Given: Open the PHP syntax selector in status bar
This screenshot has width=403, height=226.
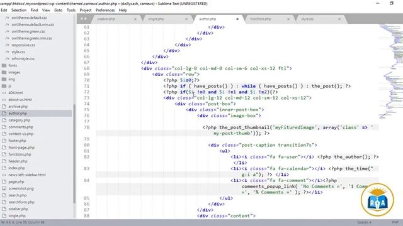Looking at the screenshot, I should pyautogui.click(x=395, y=222).
